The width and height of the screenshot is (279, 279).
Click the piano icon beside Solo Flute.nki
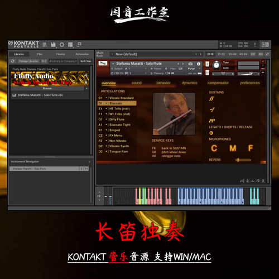[14, 95]
